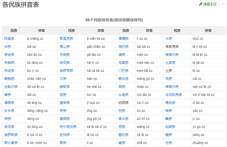
Task: Open the 土家族 link
Action: point(170,63)
